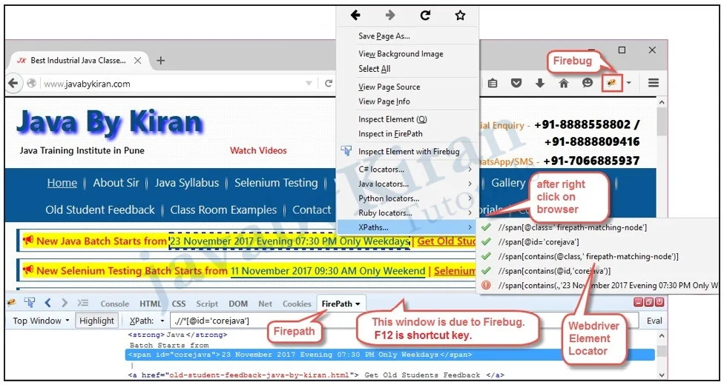Switch to the HTML tab

151,304
